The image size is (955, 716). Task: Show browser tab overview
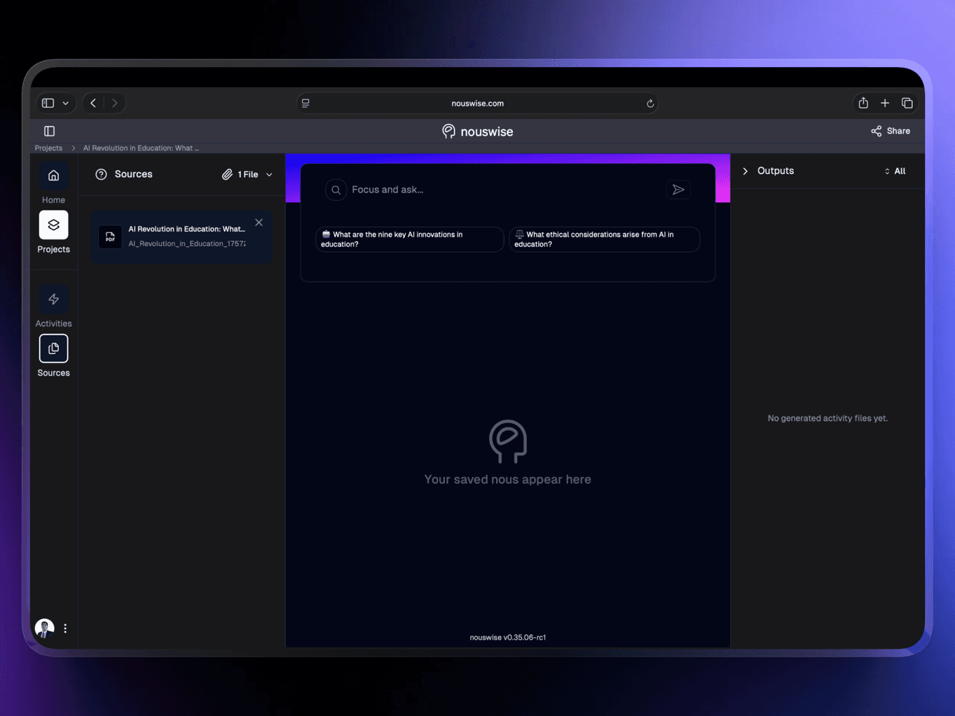[x=907, y=103]
